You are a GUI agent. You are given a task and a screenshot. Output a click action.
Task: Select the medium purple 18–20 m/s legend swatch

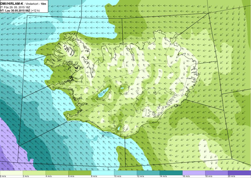pos(217,173)
